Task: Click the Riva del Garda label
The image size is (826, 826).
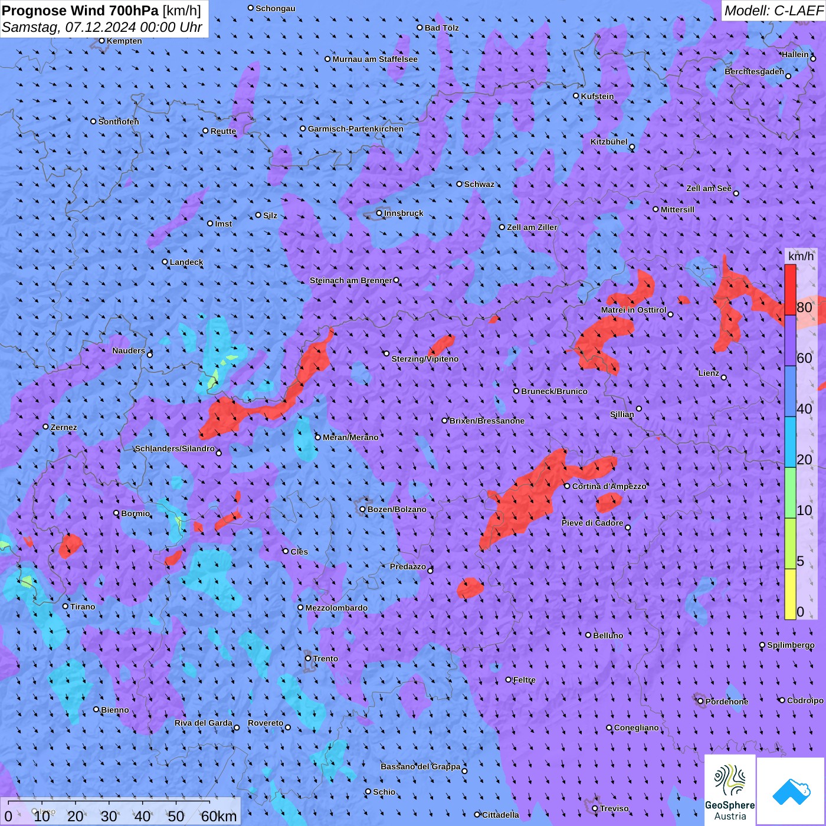Action: [203, 723]
